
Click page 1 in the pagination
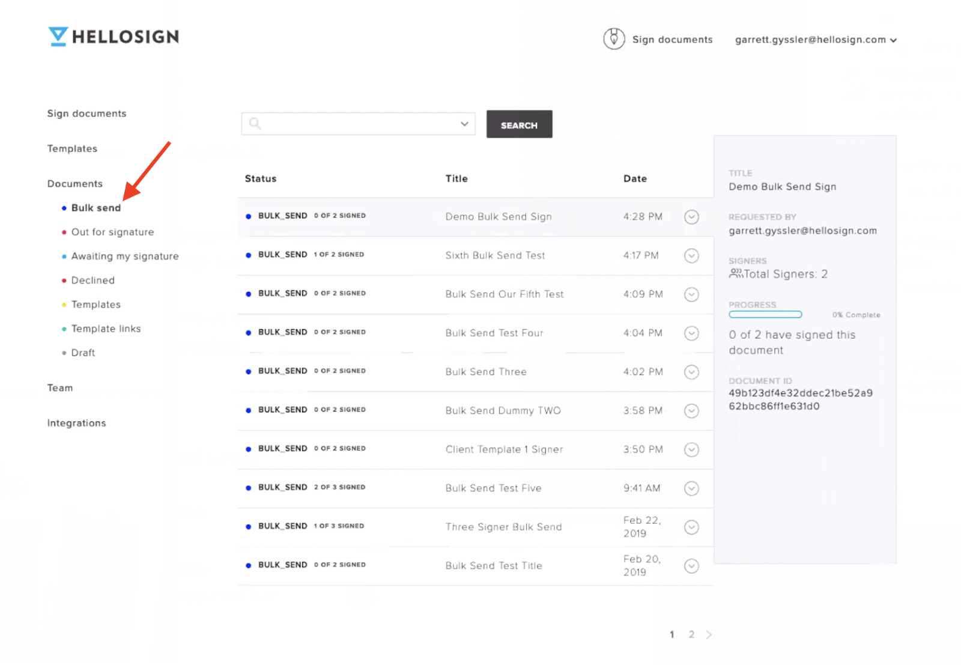(671, 634)
